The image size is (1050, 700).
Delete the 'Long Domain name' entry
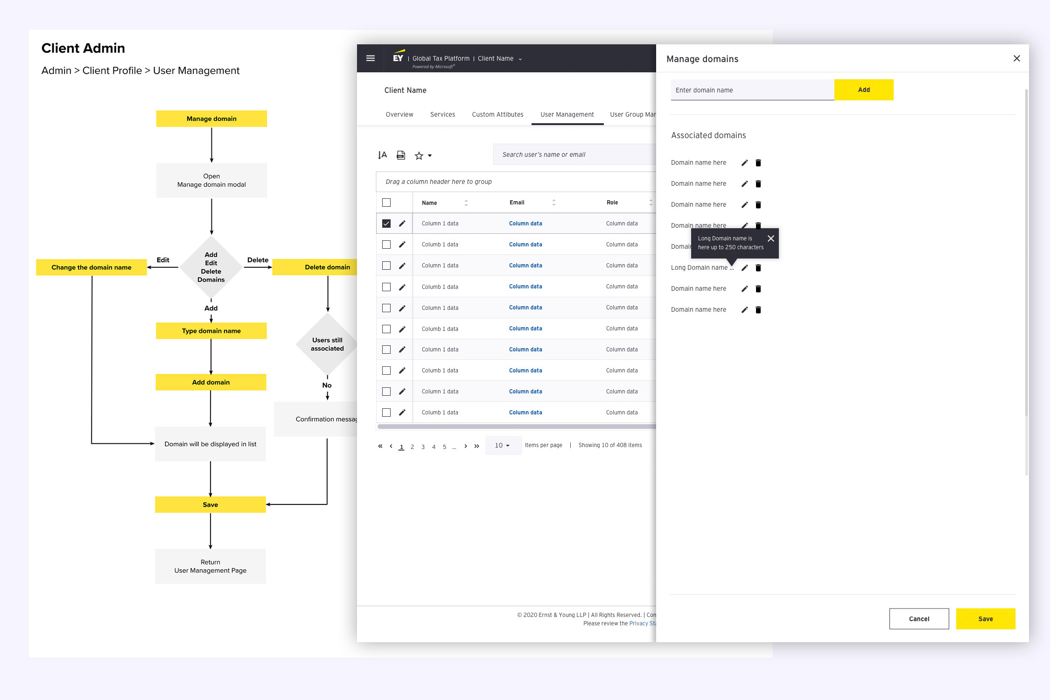[x=758, y=267]
